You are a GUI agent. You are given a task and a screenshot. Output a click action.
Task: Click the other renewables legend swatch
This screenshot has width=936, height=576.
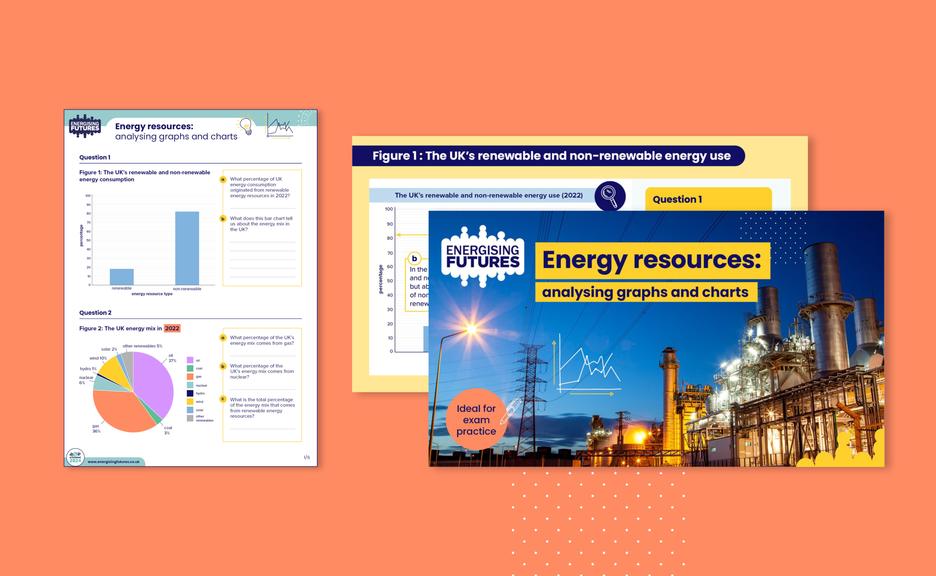[x=190, y=418]
